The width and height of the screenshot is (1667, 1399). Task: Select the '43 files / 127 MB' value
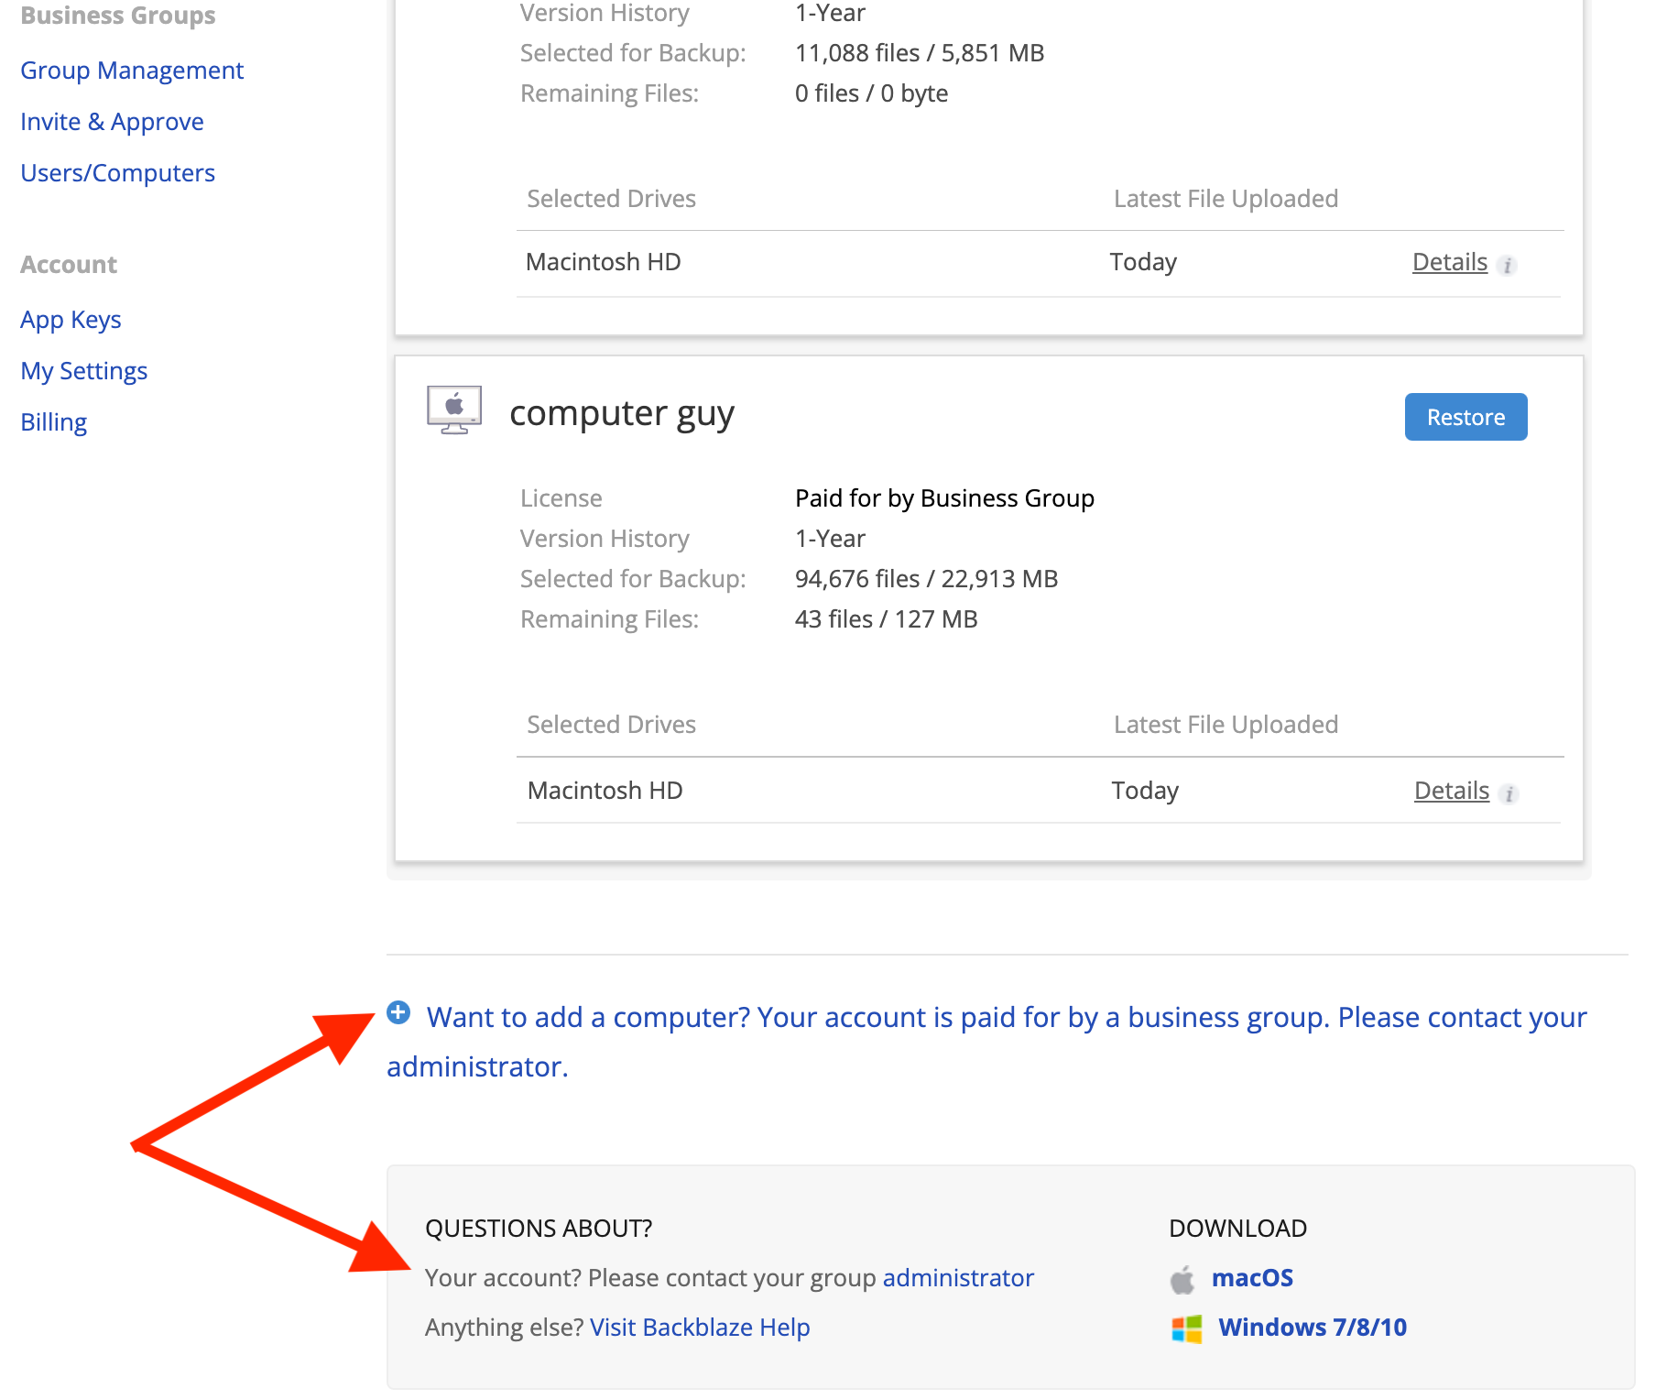(886, 618)
